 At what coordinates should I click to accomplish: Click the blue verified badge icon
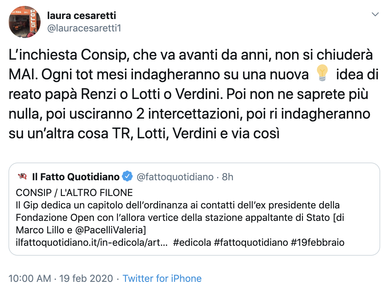[x=127, y=177]
